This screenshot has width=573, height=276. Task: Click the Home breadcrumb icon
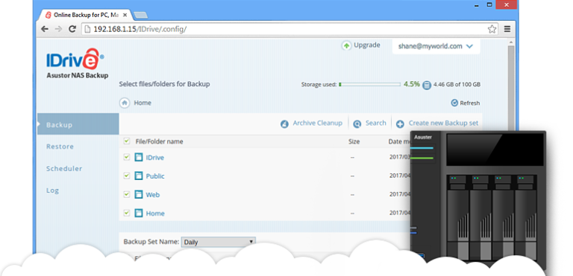tap(125, 103)
